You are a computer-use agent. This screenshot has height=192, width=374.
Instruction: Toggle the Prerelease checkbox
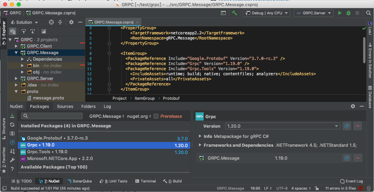[x=156, y=116]
